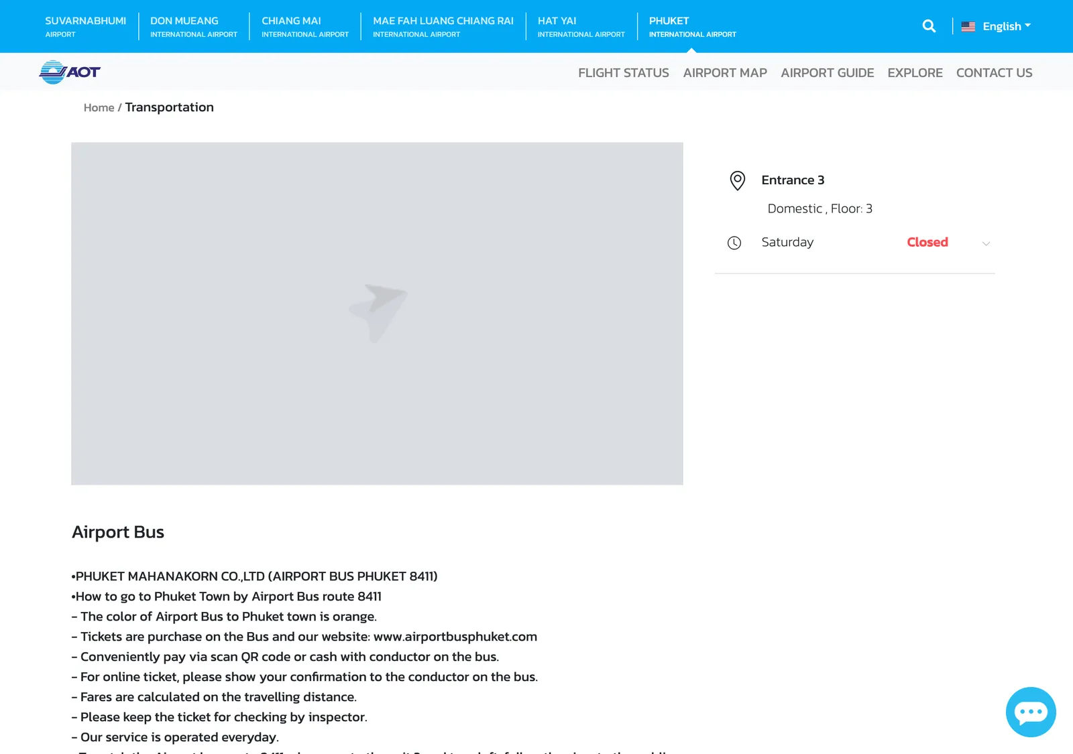Select Phuket International Airport tab

[692, 26]
